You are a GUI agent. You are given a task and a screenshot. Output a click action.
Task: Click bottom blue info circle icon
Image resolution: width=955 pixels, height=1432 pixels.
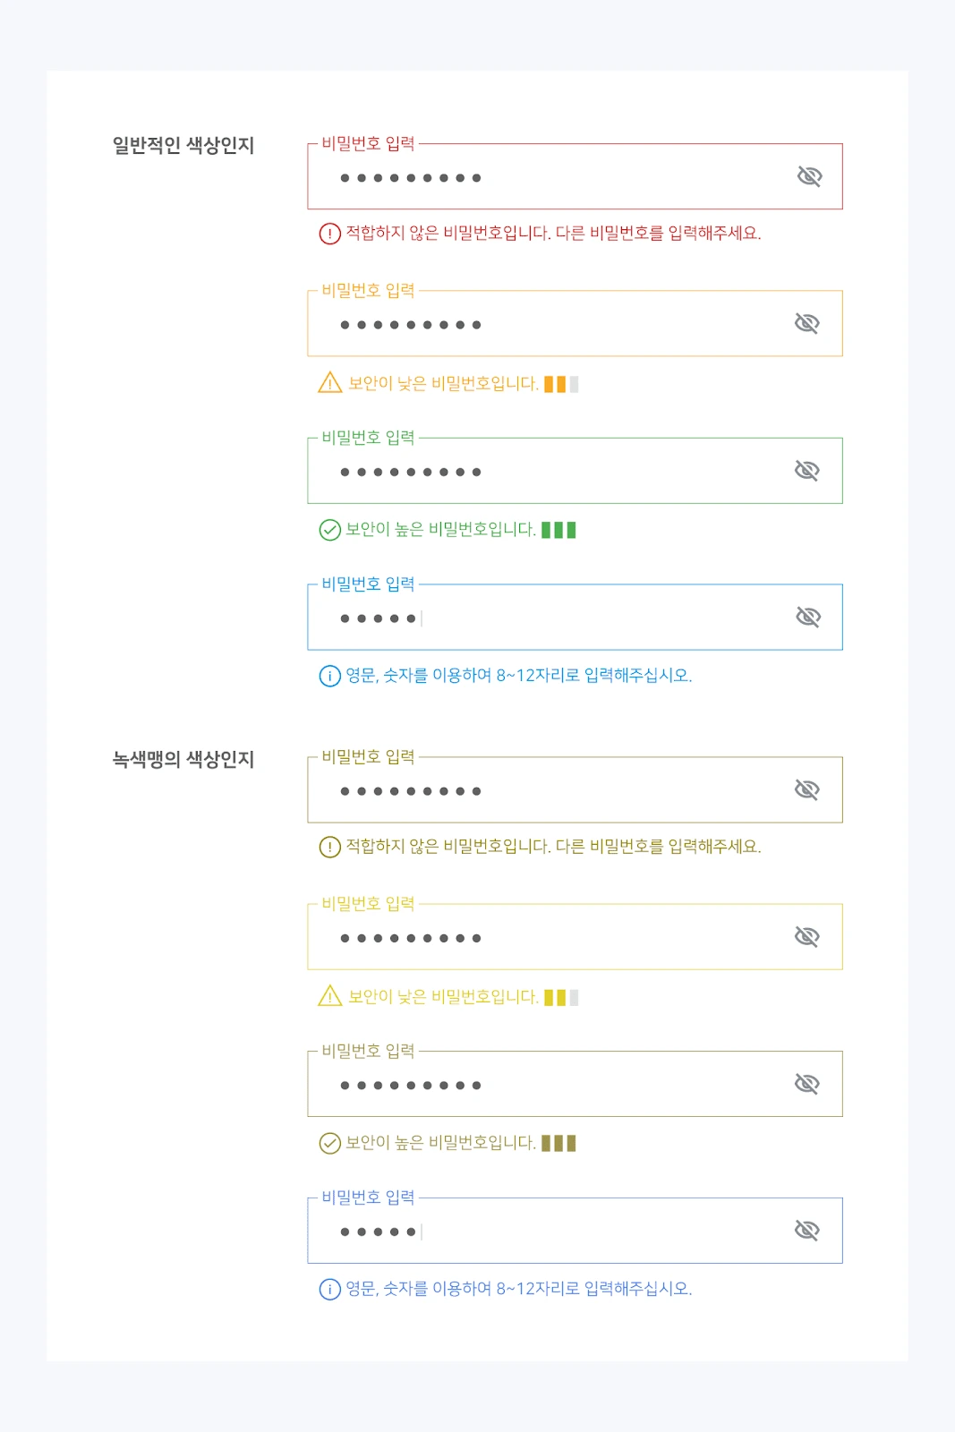click(329, 1289)
